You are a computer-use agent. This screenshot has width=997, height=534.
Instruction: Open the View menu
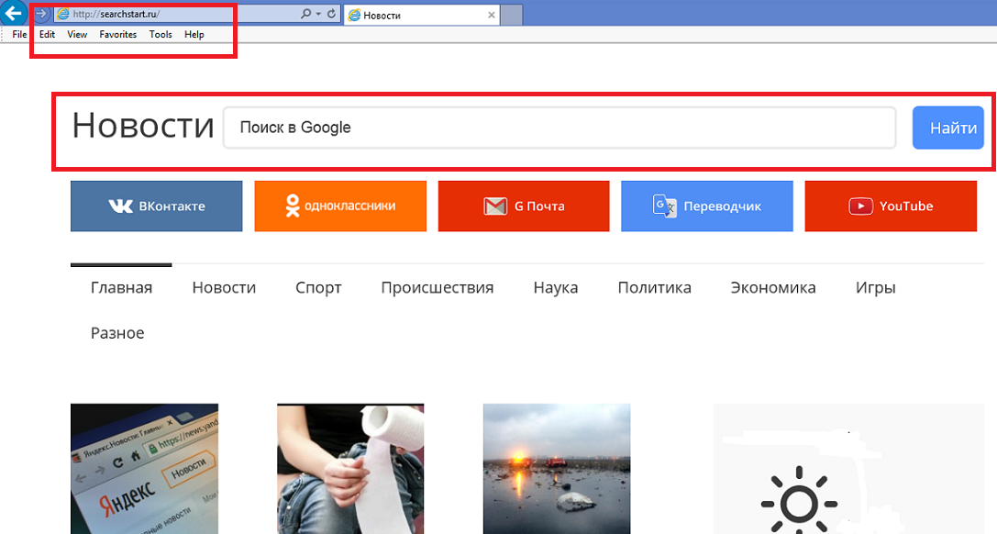click(77, 35)
